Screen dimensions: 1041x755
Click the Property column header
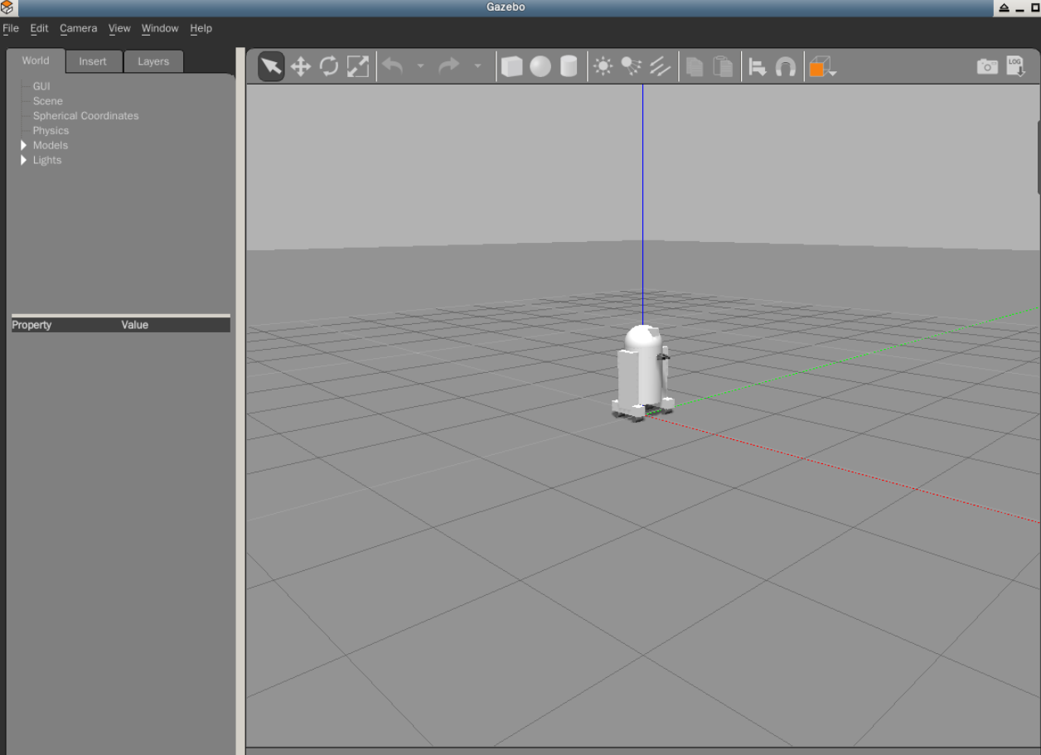point(31,325)
